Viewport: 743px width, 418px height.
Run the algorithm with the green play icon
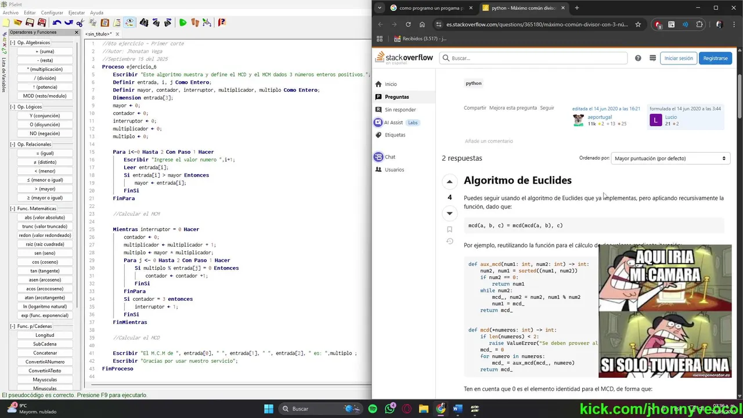[x=183, y=23]
